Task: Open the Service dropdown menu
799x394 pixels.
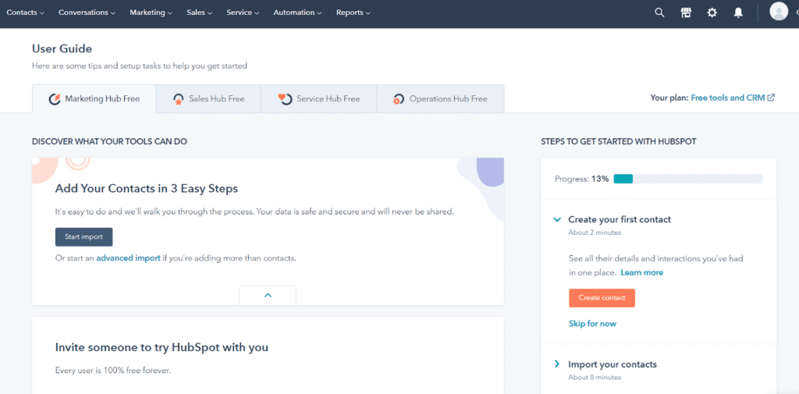Action: coord(243,12)
